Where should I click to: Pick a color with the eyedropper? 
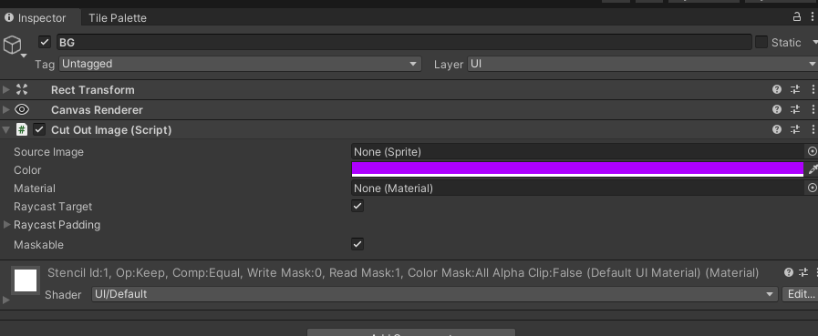813,169
